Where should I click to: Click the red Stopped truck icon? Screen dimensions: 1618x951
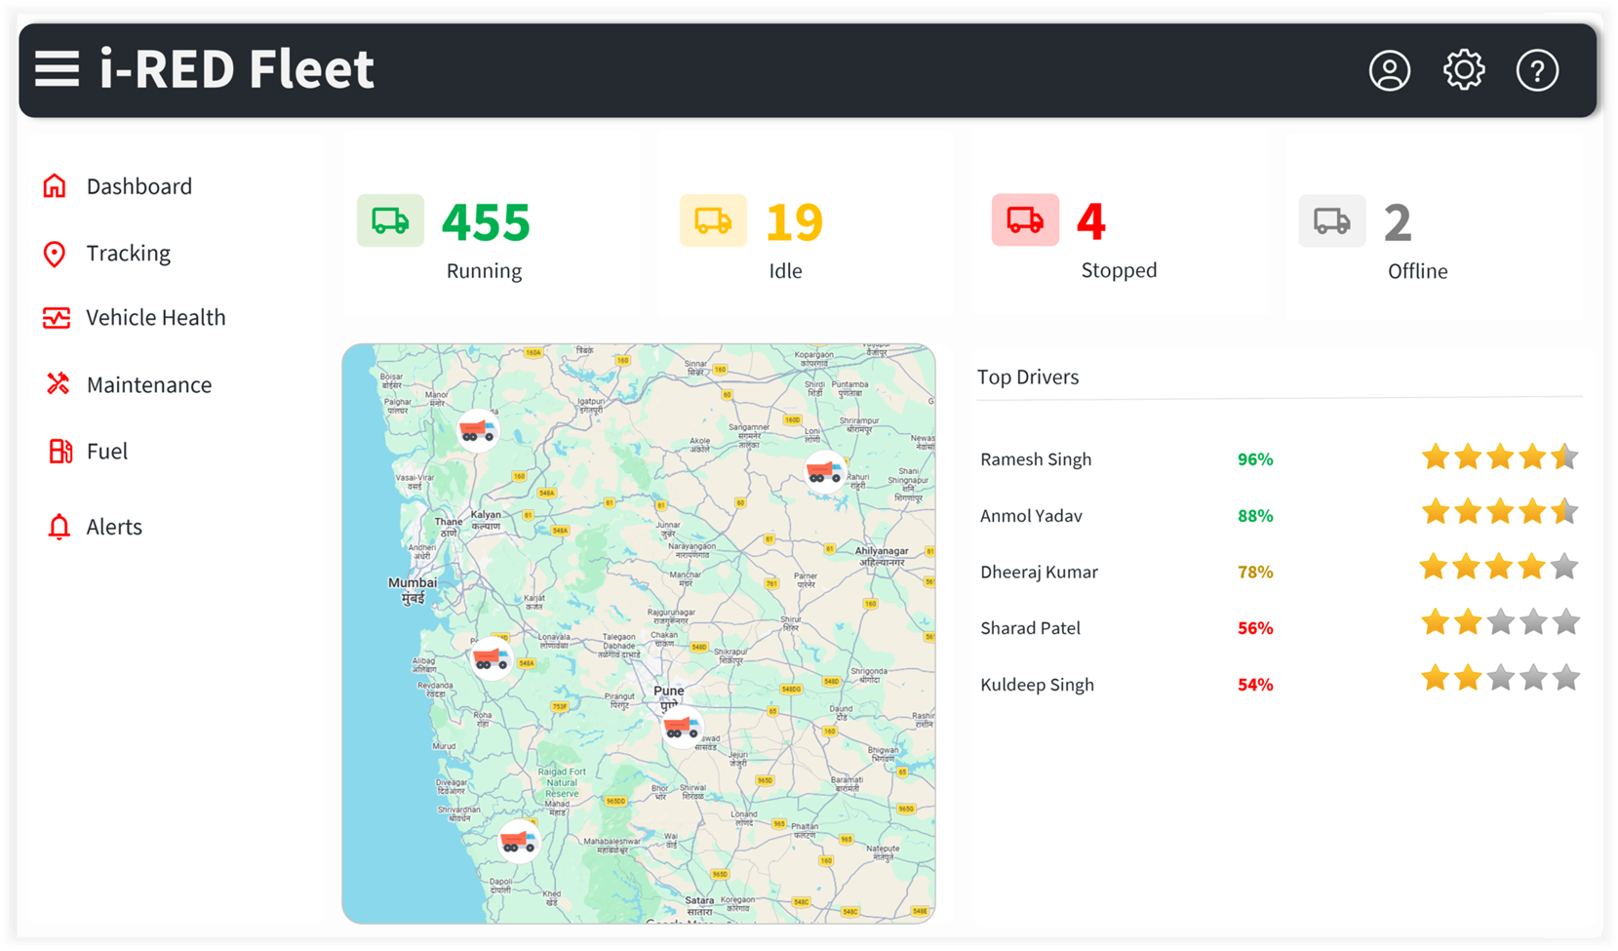1025,220
